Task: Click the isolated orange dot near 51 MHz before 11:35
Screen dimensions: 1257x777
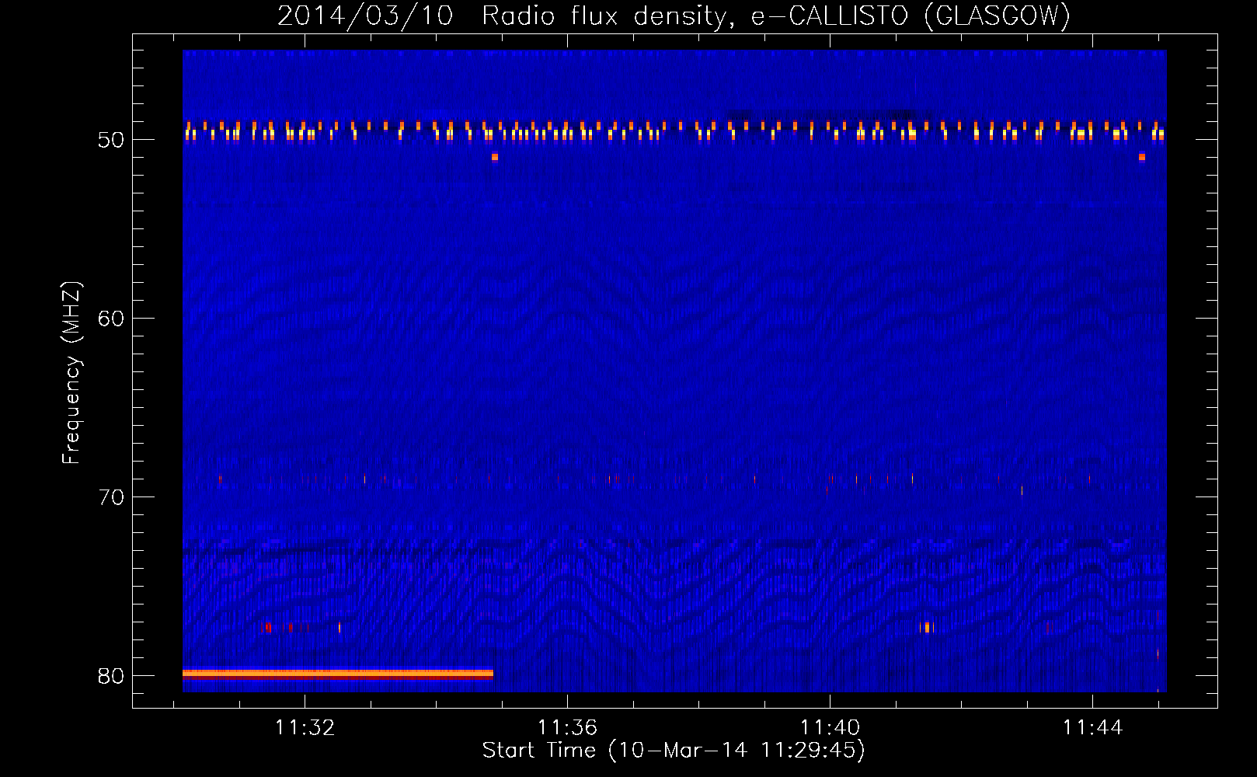Action: pyautogui.click(x=495, y=157)
